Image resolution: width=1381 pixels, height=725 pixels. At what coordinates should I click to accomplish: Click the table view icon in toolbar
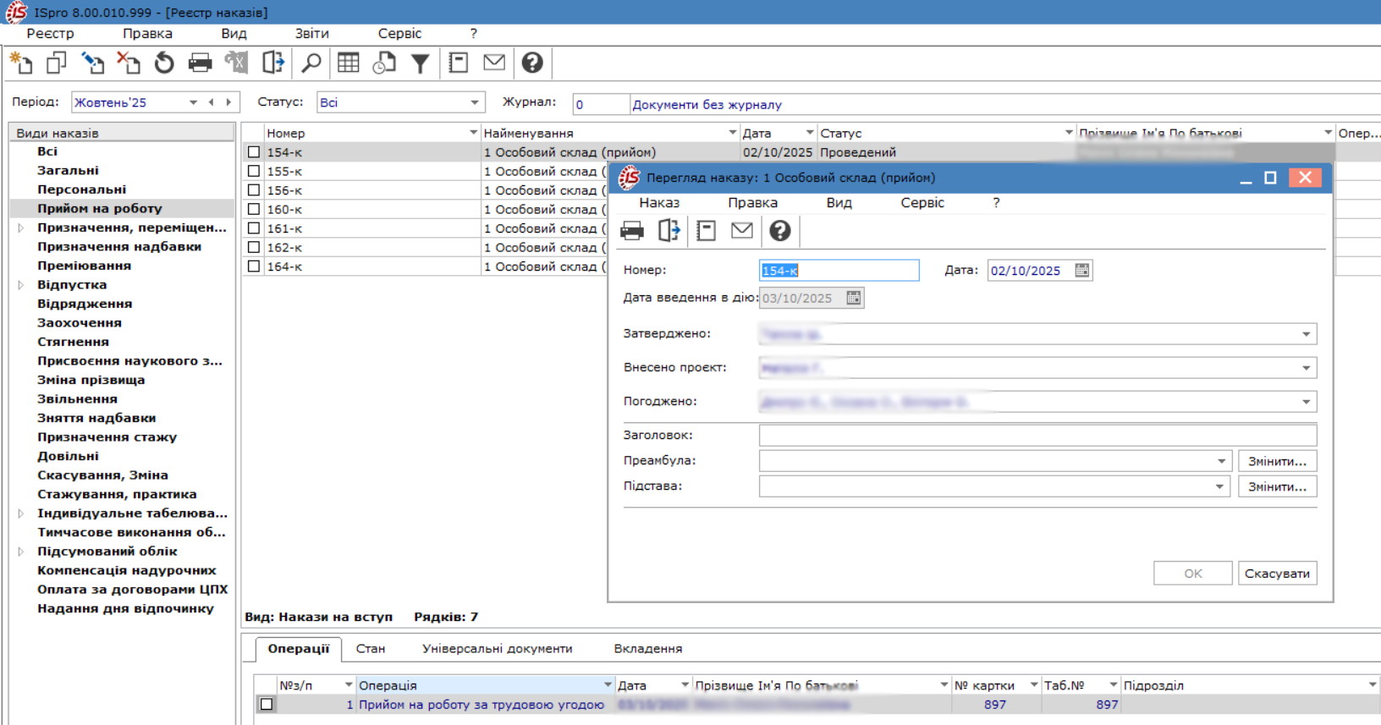[x=348, y=63]
